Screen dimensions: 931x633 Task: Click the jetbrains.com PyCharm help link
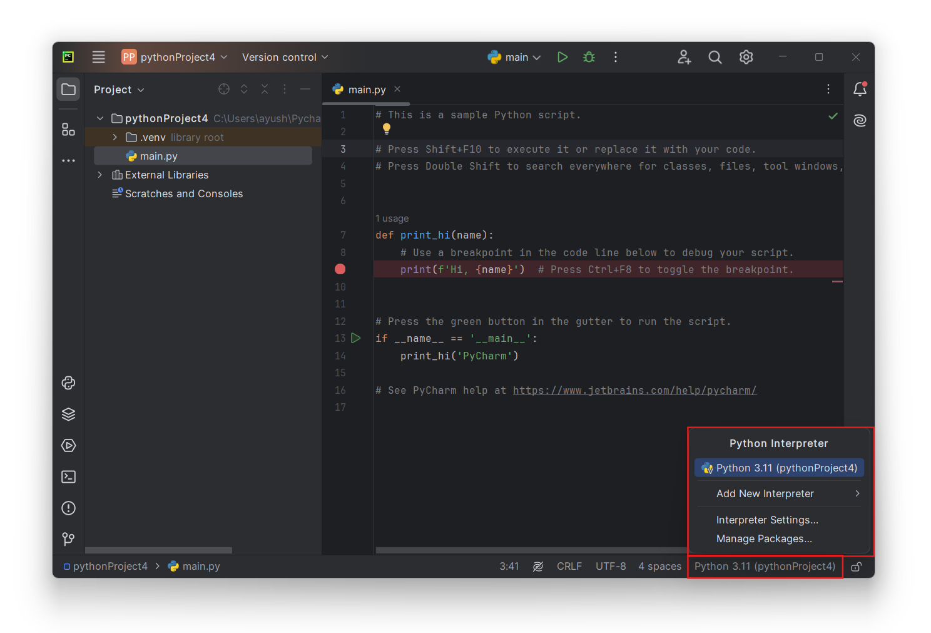pos(634,391)
